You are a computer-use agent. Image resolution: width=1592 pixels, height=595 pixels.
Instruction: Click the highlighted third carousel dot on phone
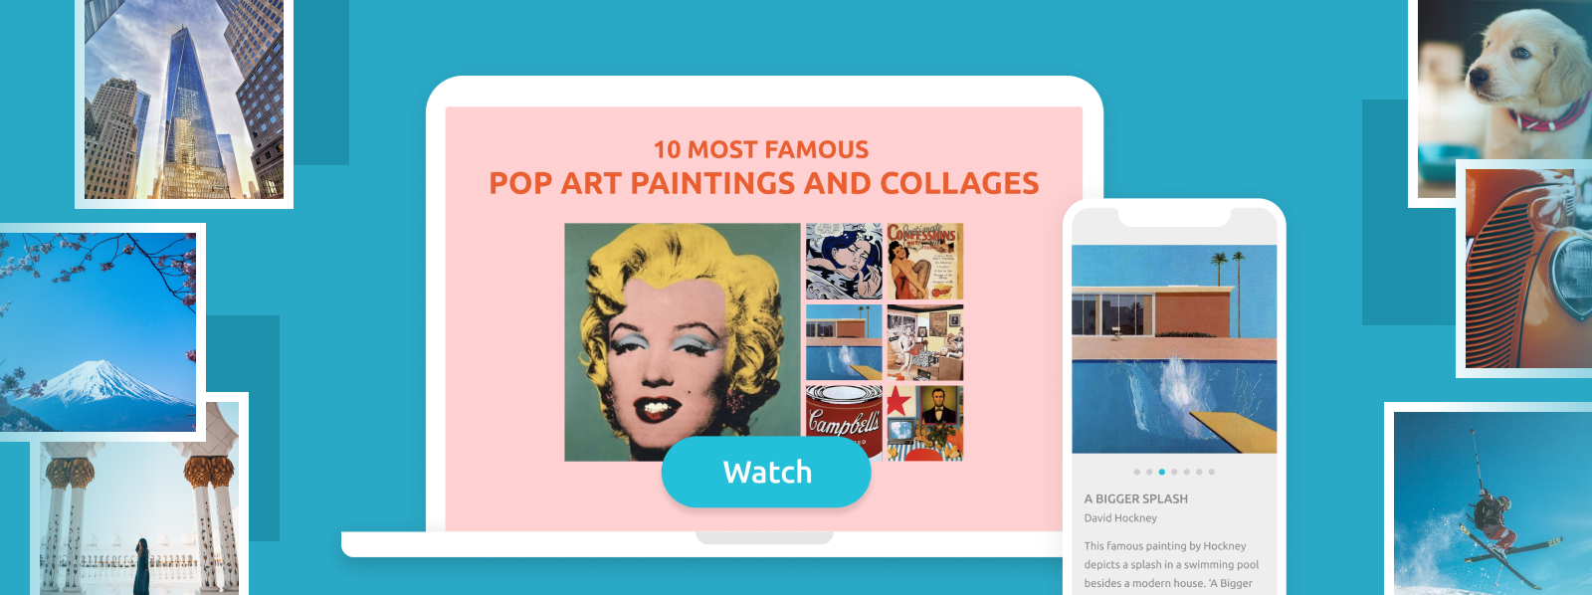(x=1161, y=472)
